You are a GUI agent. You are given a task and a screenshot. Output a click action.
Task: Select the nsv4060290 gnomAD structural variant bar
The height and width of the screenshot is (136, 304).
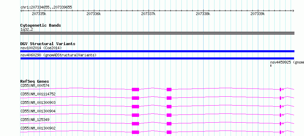157,58
